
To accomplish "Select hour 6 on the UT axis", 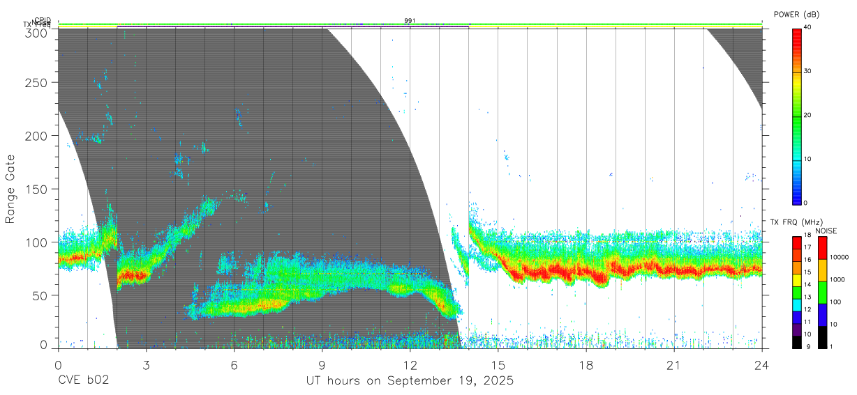I will (x=234, y=365).
